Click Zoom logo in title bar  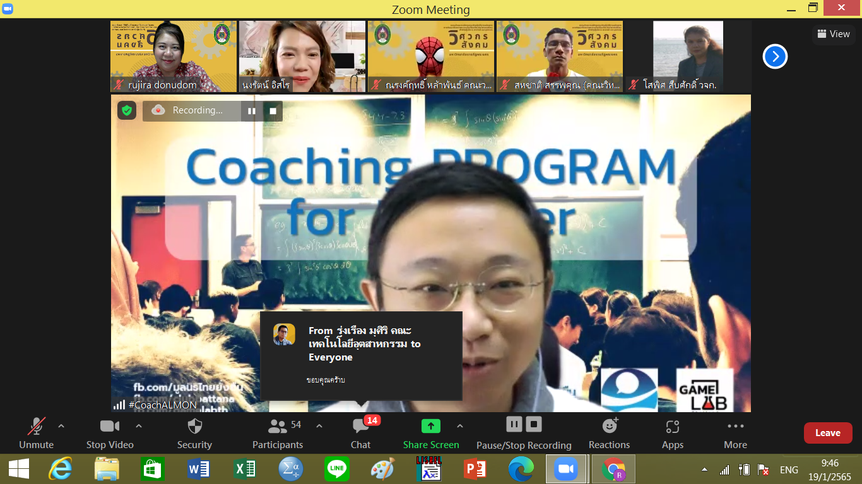point(7,9)
